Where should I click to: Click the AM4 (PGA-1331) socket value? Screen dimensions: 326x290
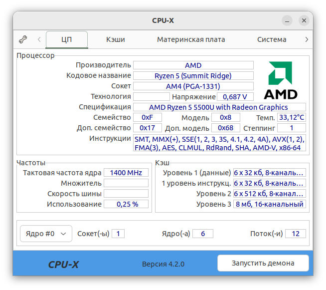[193, 86]
